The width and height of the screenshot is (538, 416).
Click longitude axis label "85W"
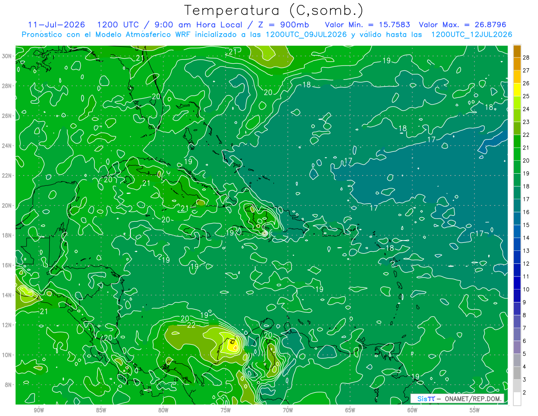tap(101, 410)
